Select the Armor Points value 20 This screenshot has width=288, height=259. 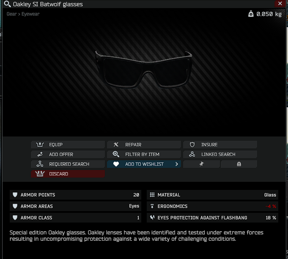(x=136, y=195)
